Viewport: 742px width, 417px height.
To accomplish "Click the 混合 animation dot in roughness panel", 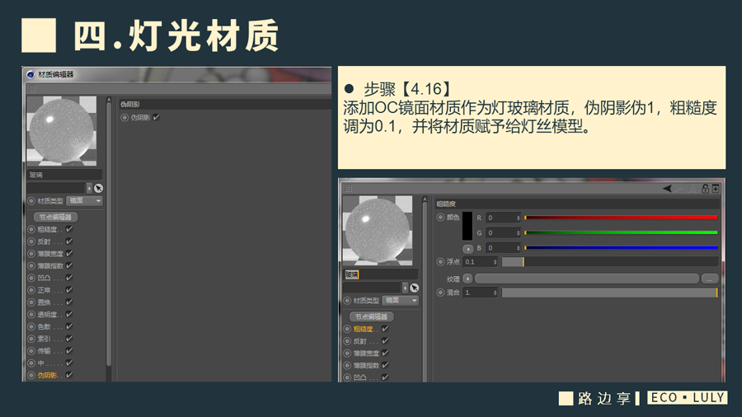I will coord(440,293).
